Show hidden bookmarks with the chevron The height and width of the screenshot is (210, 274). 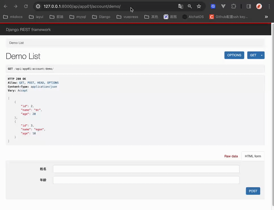(266, 17)
